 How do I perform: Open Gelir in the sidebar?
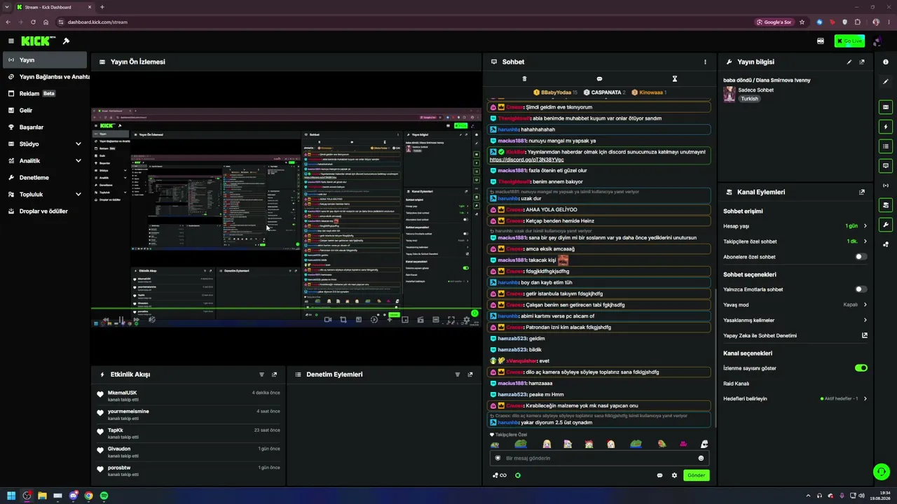point(45,111)
